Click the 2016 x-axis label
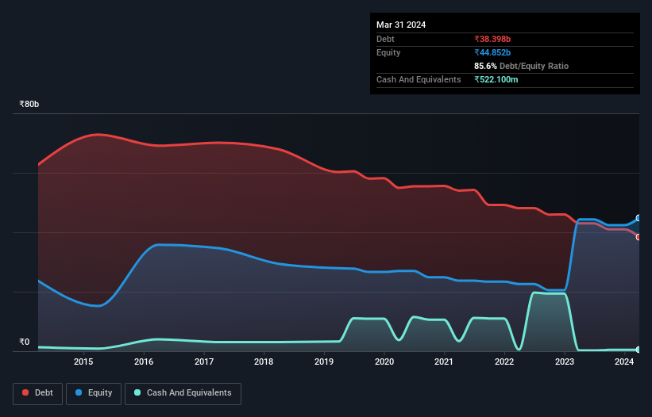This screenshot has height=417, width=652. [144, 362]
